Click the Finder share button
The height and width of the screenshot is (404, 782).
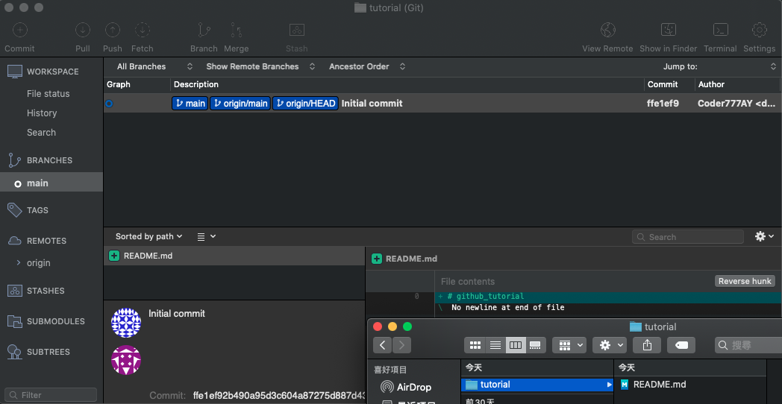click(647, 344)
